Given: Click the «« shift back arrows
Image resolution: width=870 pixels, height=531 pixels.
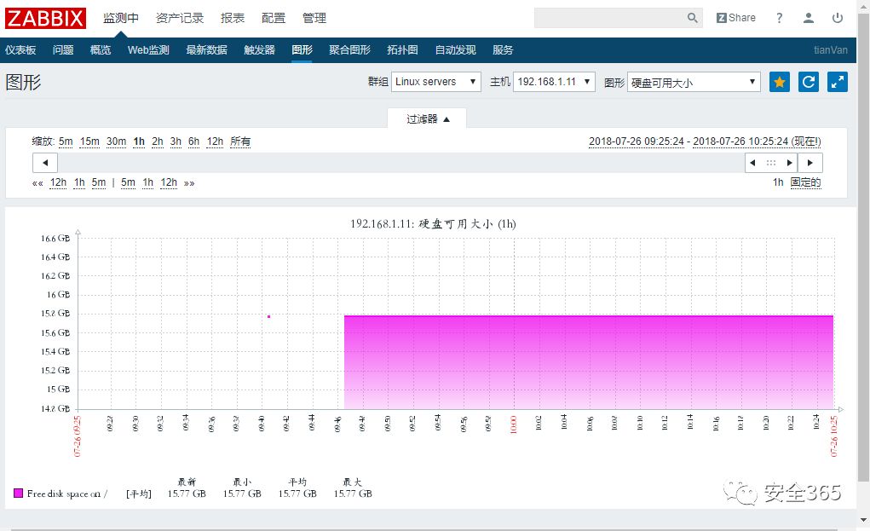Looking at the screenshot, I should click(x=37, y=183).
